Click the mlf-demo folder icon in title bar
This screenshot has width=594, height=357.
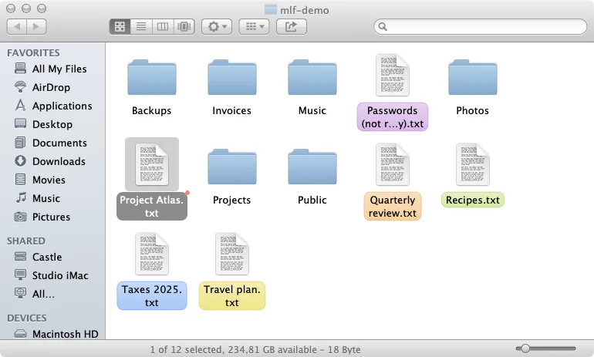point(271,9)
